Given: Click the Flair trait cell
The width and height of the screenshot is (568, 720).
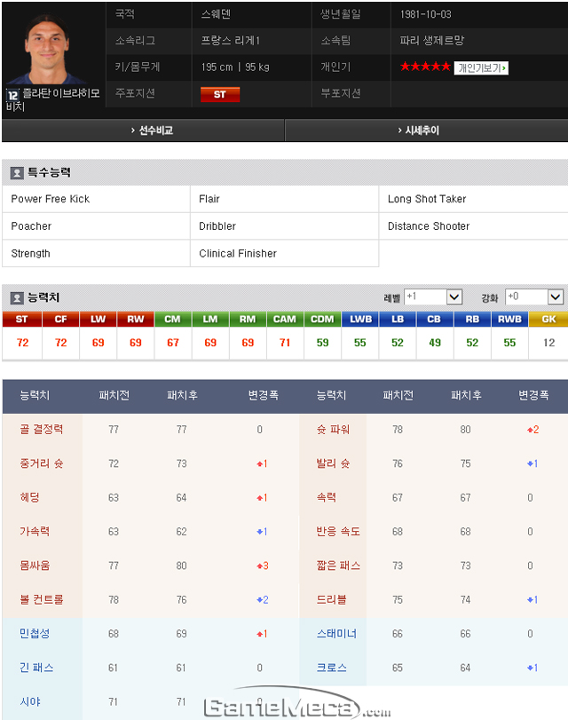Looking at the screenshot, I should point(284,199).
